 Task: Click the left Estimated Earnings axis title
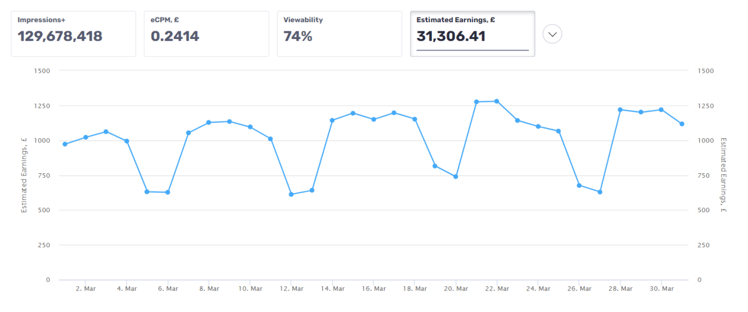pyautogui.click(x=24, y=175)
